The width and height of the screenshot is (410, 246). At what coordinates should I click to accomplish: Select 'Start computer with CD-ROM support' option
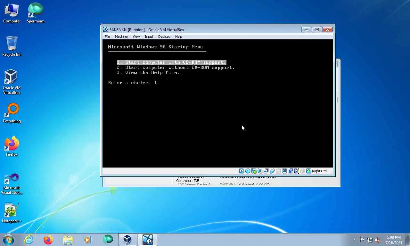(x=171, y=62)
